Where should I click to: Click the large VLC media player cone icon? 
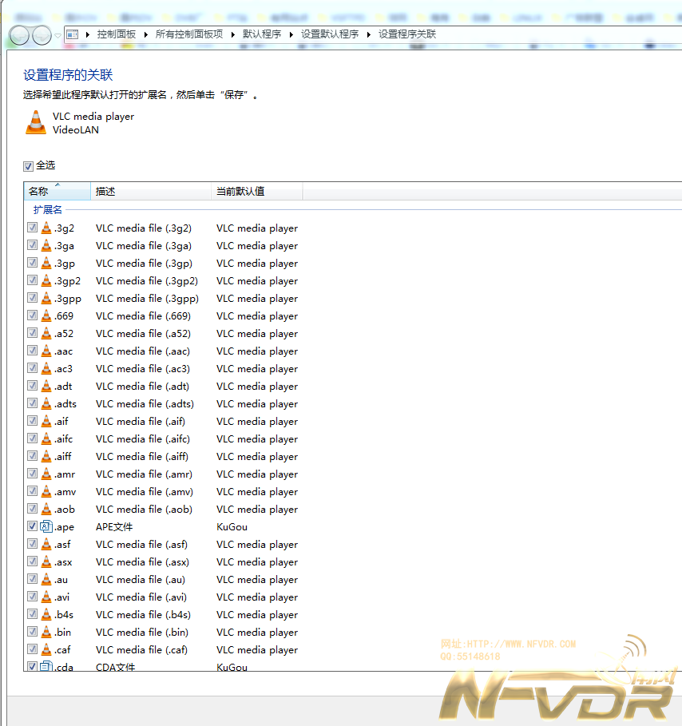(36, 122)
